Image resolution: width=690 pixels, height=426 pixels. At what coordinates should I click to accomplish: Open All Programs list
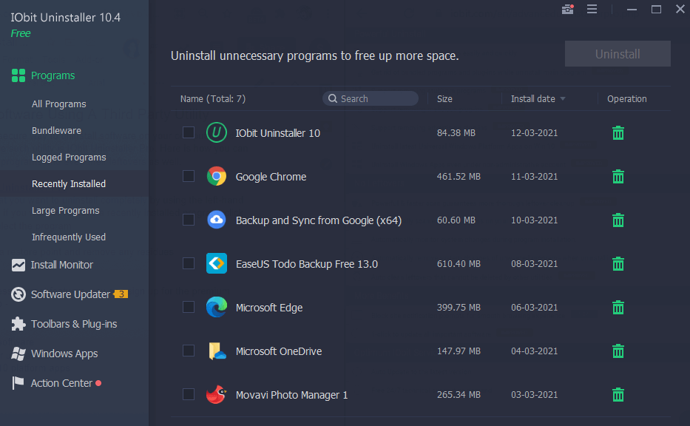pyautogui.click(x=59, y=104)
